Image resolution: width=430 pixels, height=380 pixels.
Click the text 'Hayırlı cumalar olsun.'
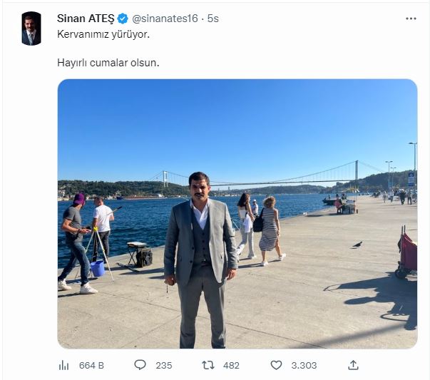coord(108,62)
